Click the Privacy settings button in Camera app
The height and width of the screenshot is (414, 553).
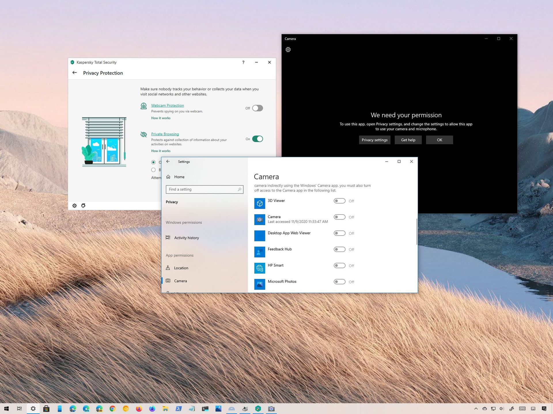tap(374, 140)
